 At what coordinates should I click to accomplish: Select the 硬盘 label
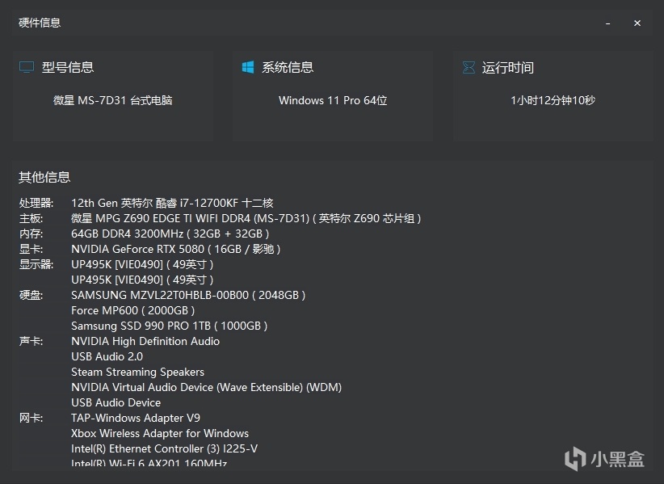tap(31, 295)
